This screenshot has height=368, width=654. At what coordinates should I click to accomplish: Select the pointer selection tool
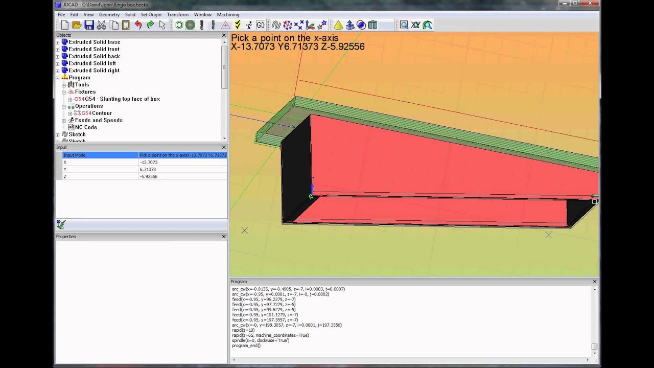(162, 25)
